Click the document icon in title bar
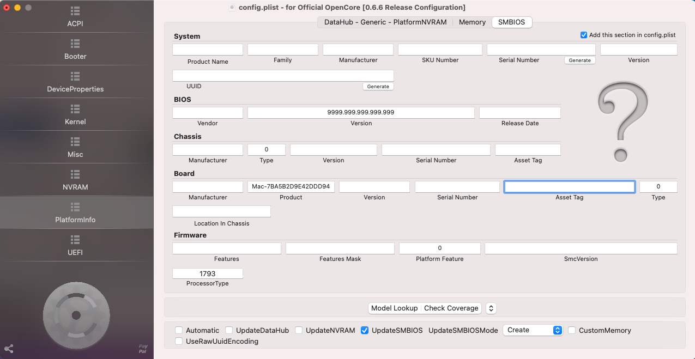 (232, 8)
